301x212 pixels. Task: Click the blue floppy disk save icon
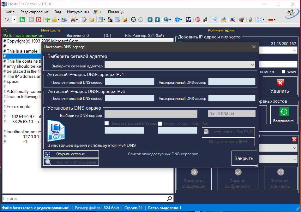64,20
